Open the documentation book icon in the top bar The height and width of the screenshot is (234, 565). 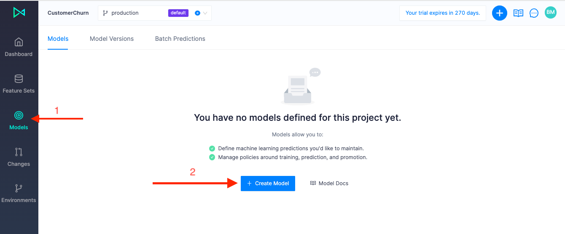(x=518, y=13)
